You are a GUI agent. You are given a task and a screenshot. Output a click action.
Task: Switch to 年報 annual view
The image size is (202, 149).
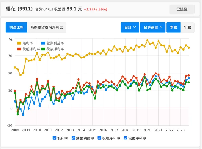pos(188,27)
